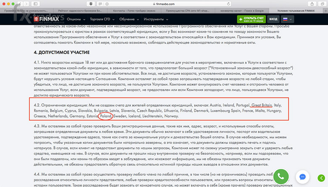Show all tabs overview button
The image size is (328, 187).
(x=322, y=4)
